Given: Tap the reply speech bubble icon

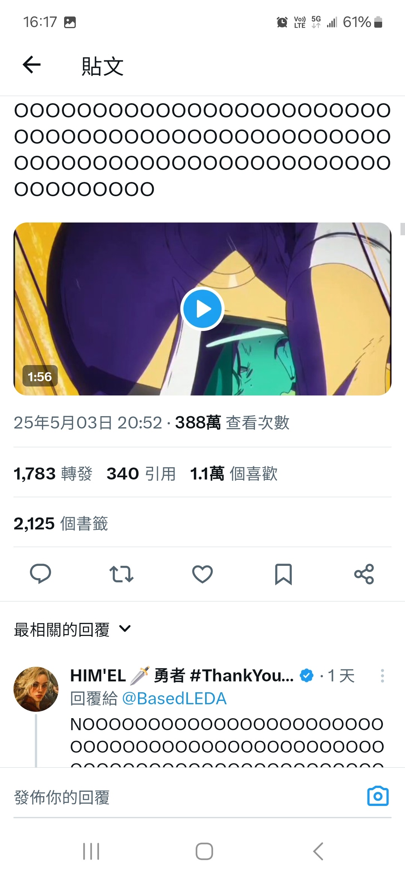Looking at the screenshot, I should 40,574.
